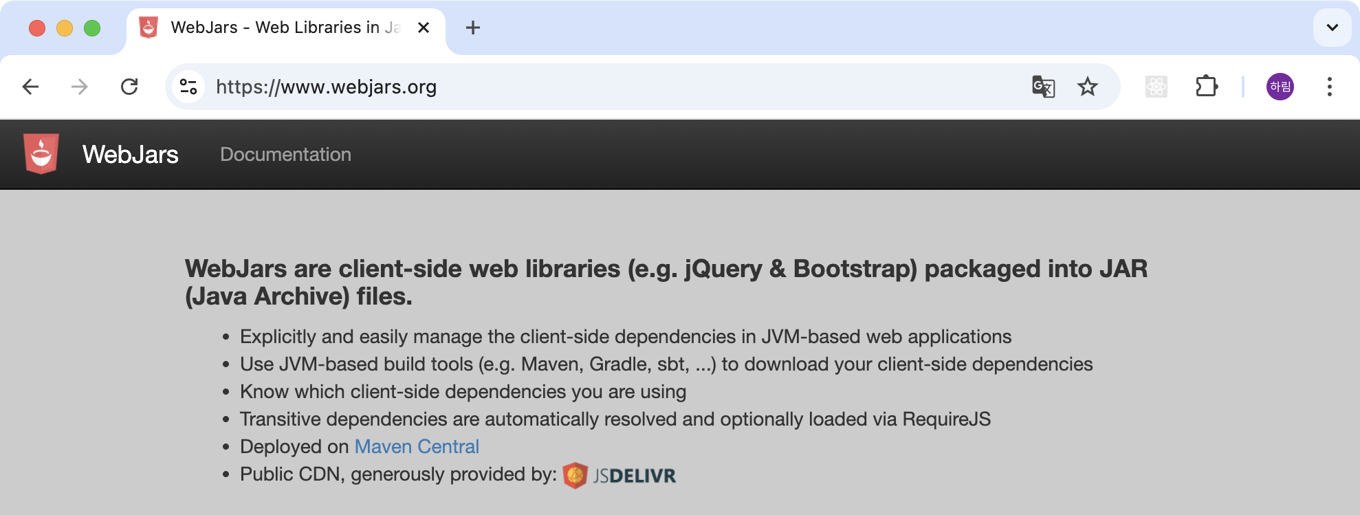Click the macOS green fullscreen button
Screen dimensions: 1360x515
pos(92,28)
